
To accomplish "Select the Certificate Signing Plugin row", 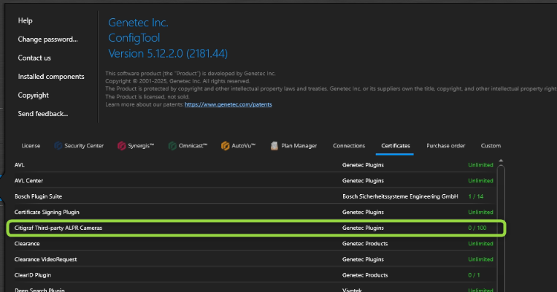I will [47, 212].
